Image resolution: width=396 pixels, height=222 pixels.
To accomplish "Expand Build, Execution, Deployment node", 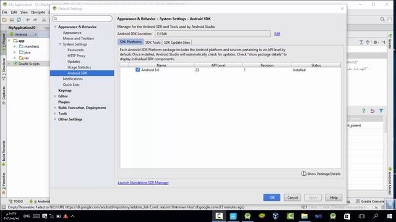I will coord(55,108).
